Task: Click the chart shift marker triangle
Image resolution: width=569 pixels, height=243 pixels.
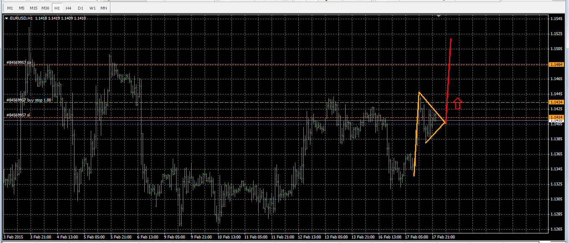Action: (x=438, y=16)
